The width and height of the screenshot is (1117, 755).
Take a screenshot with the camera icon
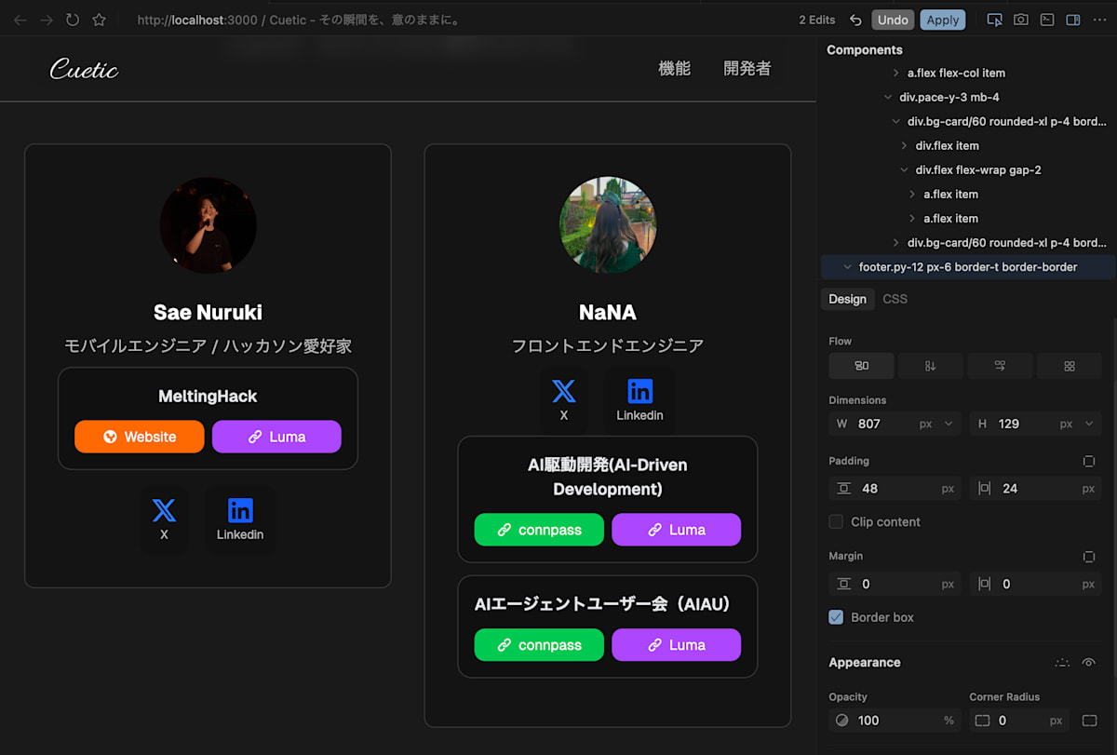[1020, 20]
